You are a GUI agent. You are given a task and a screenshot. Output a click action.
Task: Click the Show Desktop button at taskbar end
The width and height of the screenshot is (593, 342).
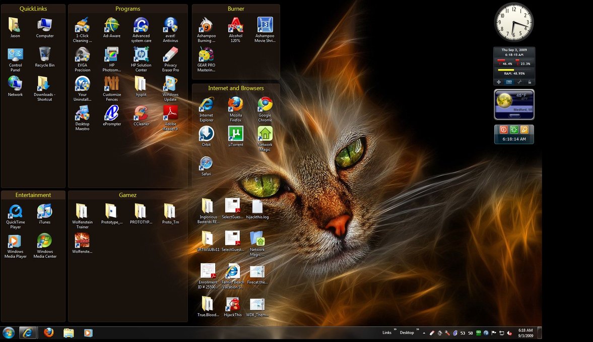(540, 333)
